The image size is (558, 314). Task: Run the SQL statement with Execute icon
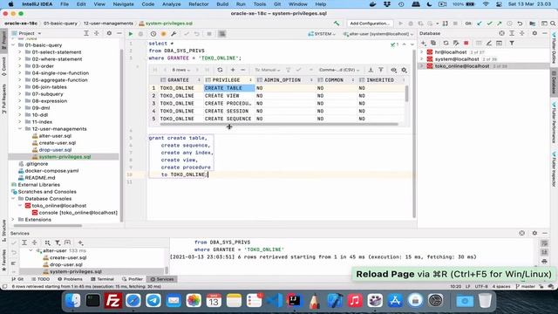pyautogui.click(x=131, y=34)
